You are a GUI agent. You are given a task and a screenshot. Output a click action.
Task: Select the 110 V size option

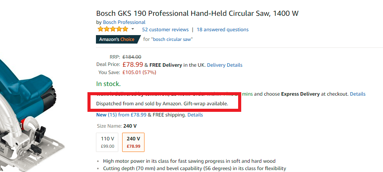point(108,142)
